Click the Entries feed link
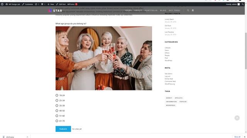 tap(169, 79)
